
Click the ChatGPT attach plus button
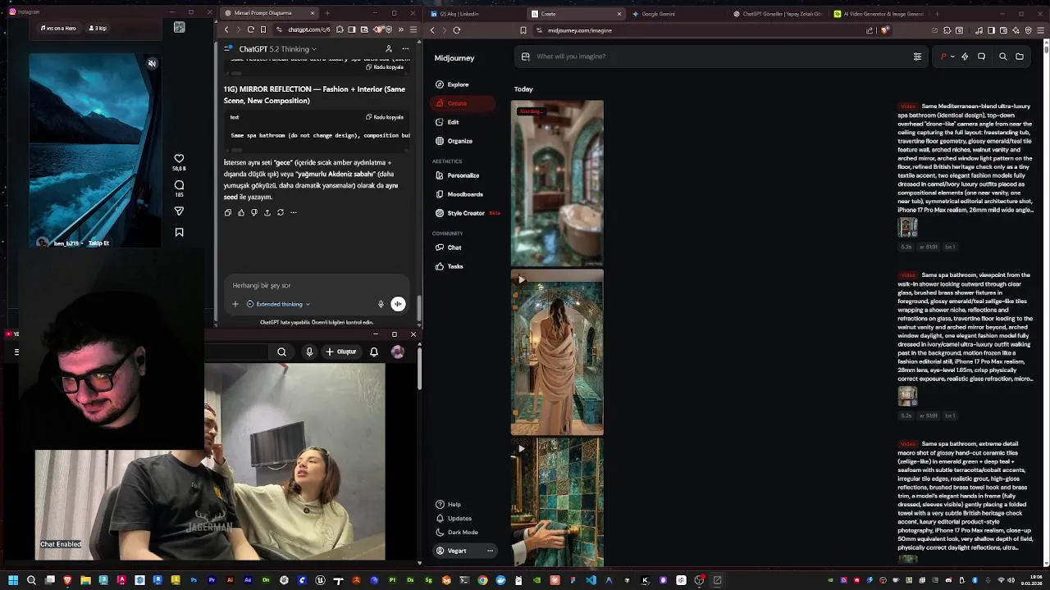(235, 304)
